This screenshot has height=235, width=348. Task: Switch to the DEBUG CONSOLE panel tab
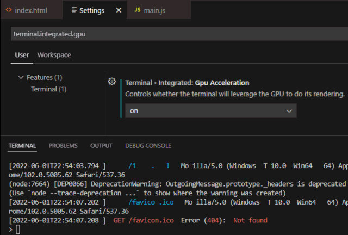(148, 146)
